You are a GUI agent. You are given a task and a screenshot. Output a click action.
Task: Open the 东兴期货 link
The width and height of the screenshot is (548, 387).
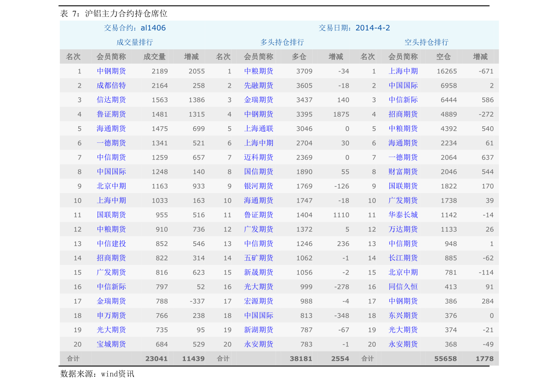tap(403, 315)
